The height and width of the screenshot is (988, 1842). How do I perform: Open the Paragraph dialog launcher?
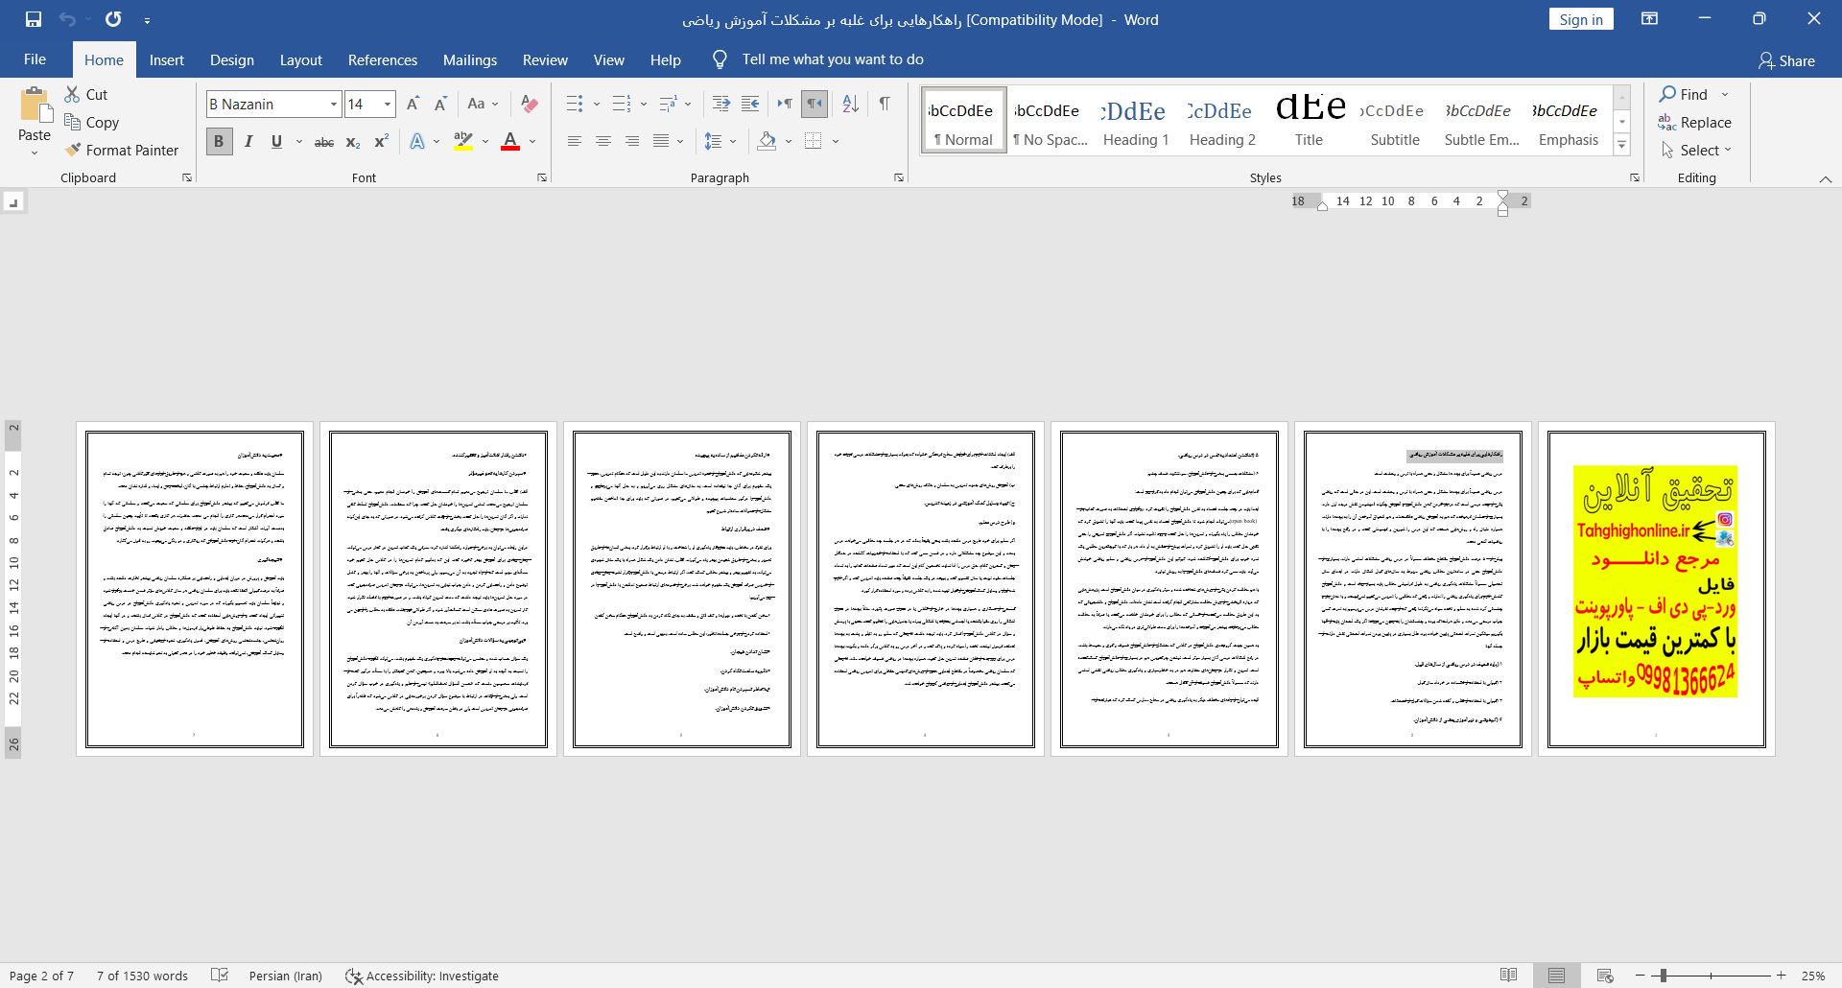click(x=899, y=177)
